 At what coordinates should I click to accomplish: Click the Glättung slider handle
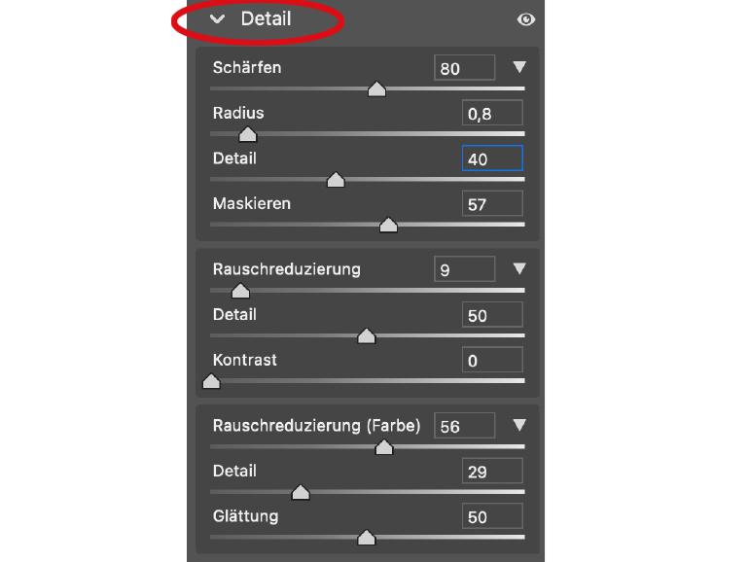click(367, 538)
